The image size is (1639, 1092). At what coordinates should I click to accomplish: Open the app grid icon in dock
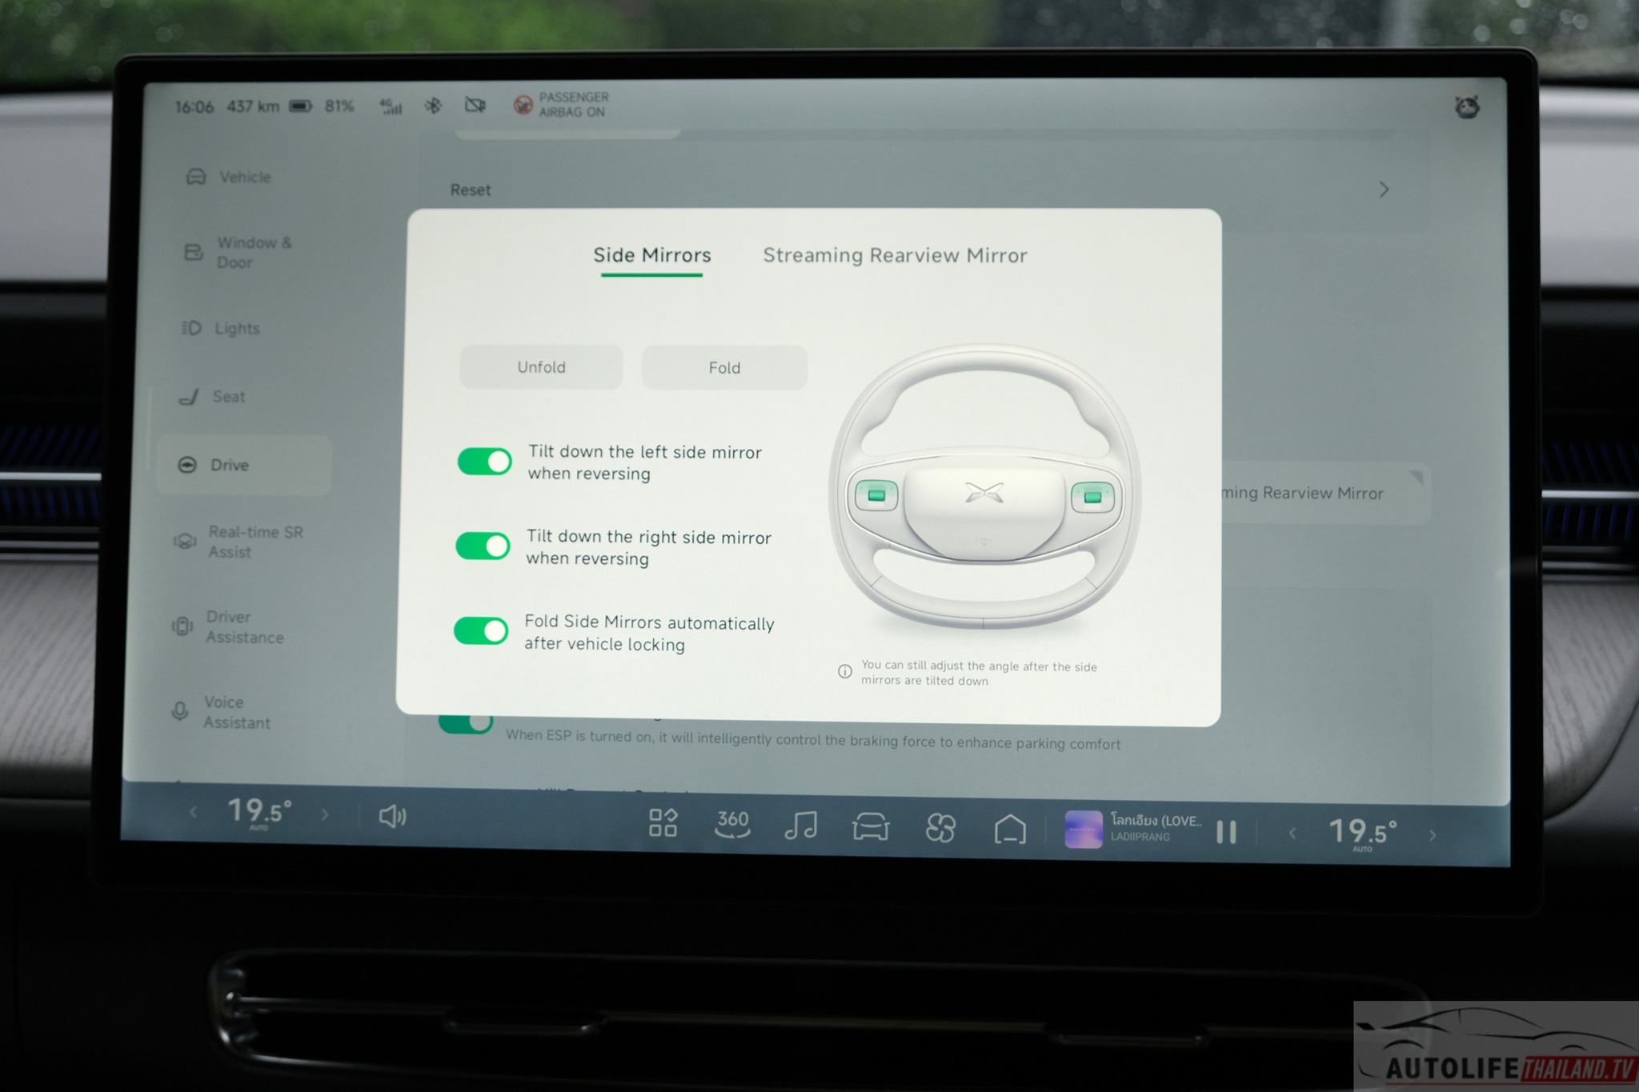pyautogui.click(x=663, y=822)
